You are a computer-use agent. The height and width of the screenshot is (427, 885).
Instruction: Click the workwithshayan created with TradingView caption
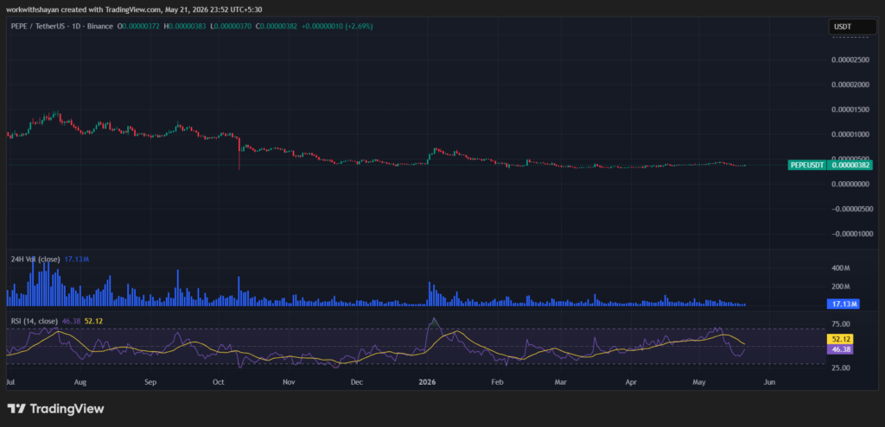point(134,9)
